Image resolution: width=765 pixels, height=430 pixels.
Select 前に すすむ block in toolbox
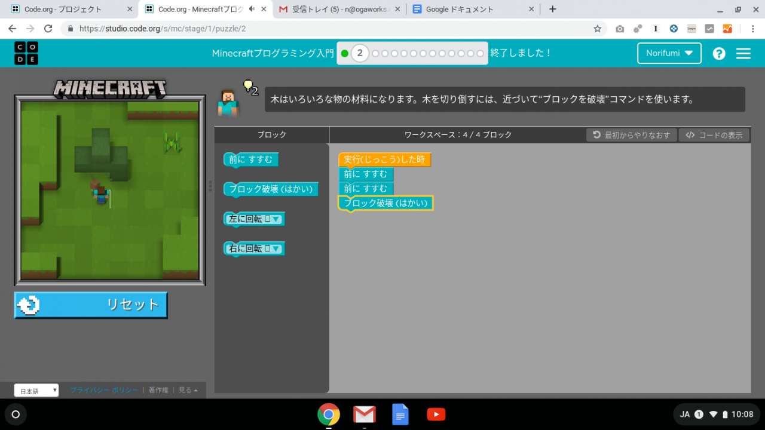pos(251,159)
